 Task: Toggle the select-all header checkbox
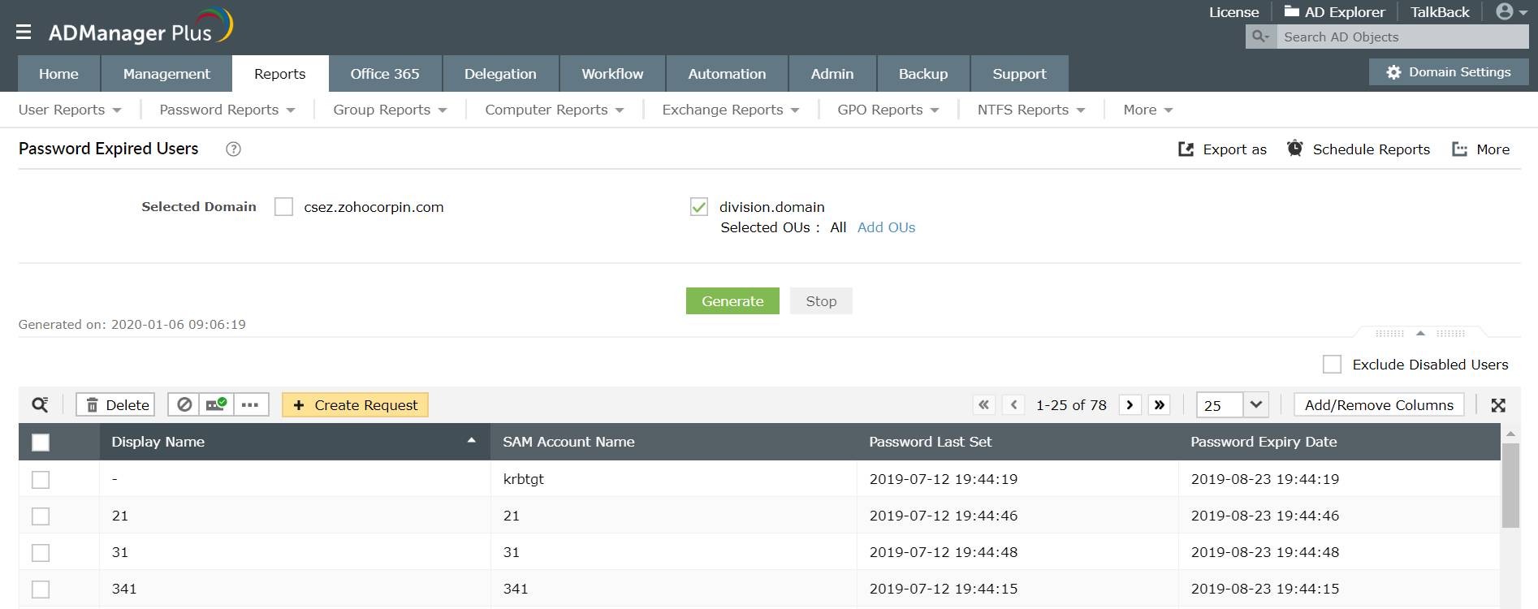(41, 442)
